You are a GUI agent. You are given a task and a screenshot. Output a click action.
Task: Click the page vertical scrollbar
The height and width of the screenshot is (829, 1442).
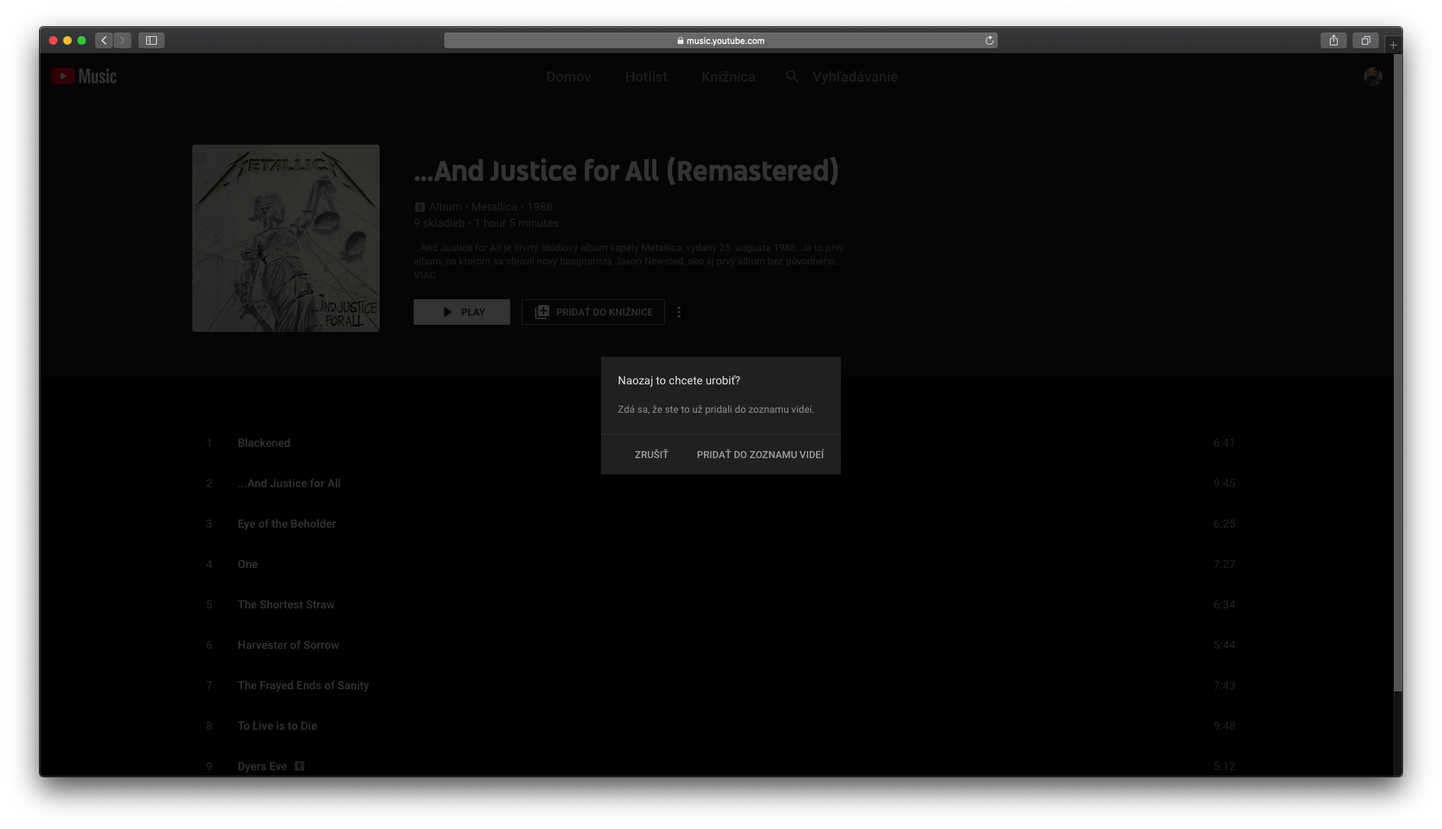1397,372
